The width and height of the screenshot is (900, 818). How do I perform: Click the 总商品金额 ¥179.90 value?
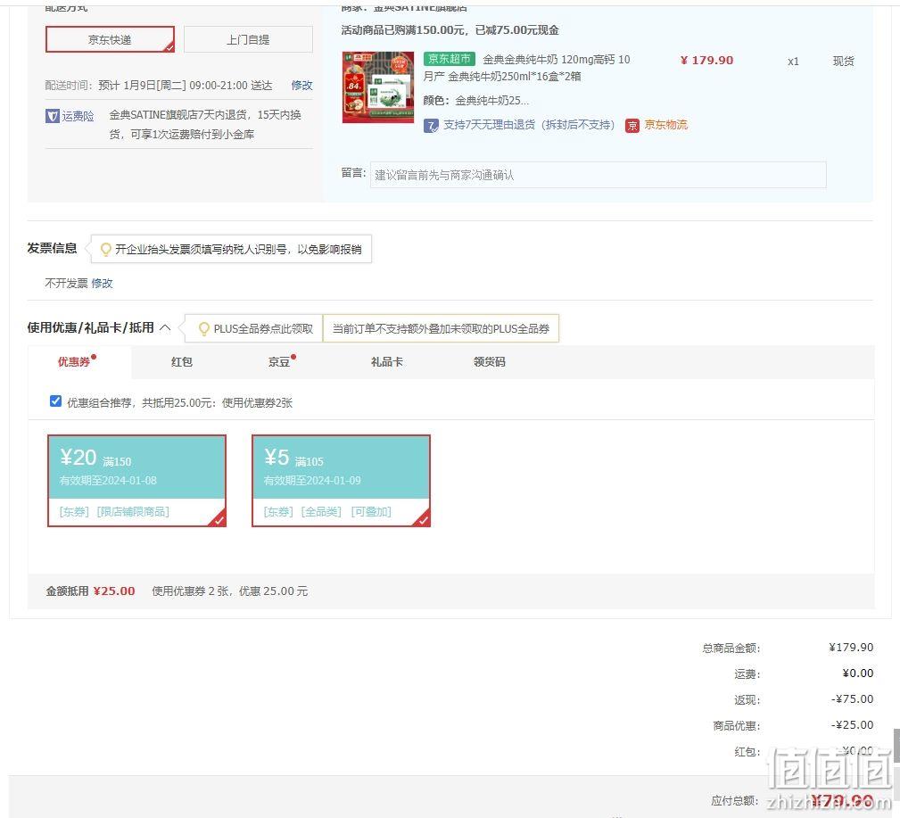(x=851, y=647)
